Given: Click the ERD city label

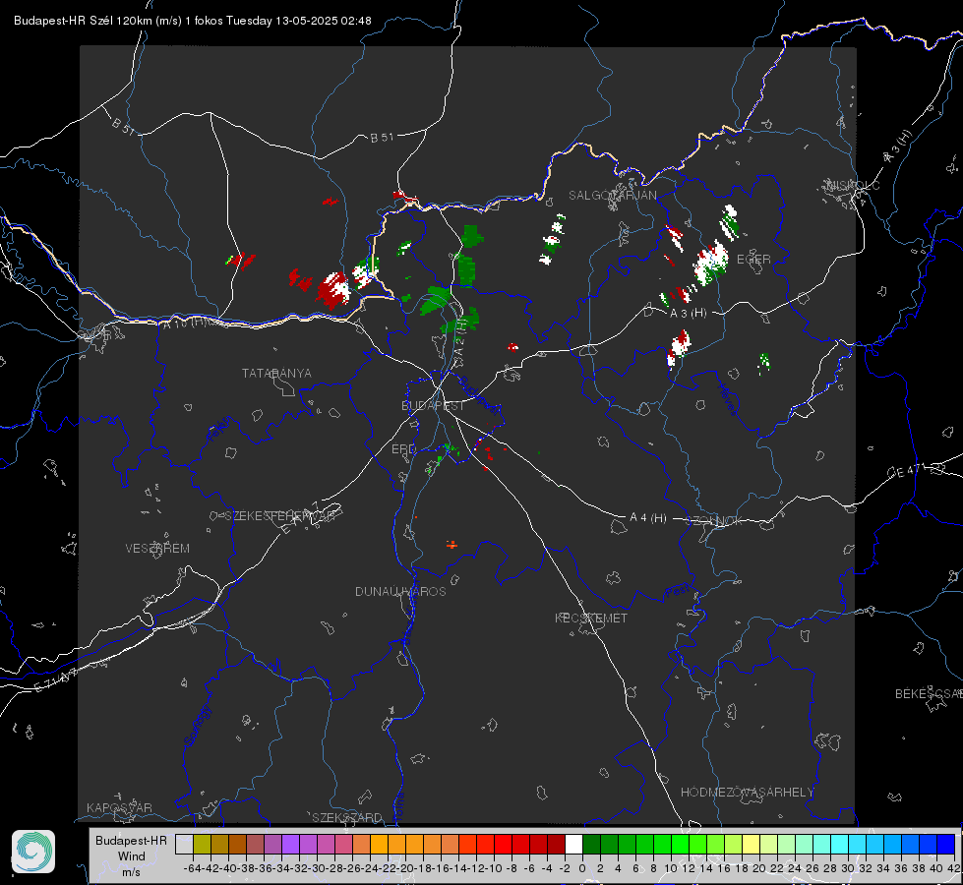Looking at the screenshot, I should (403, 449).
